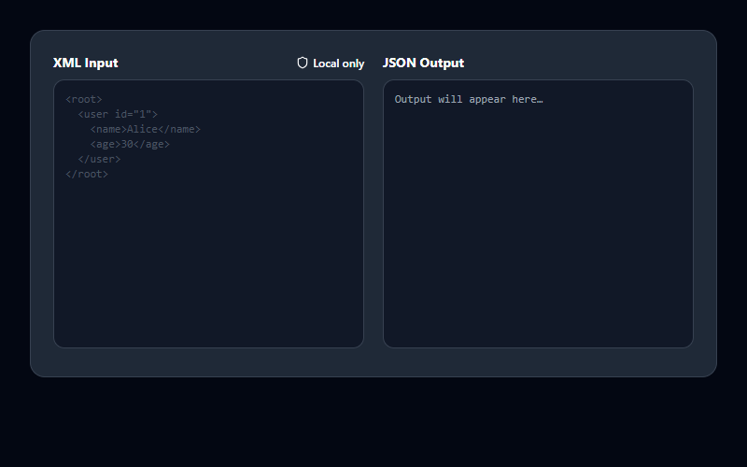Select the XML Input heading
Viewport: 747px width, 467px height.
coord(85,63)
